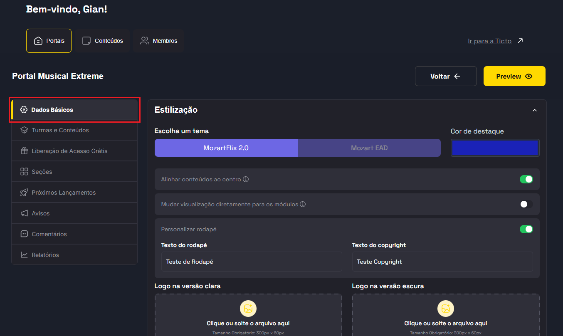Click the grid icon beside Seções
Screen dimensions: 563x336
pyautogui.click(x=24, y=172)
